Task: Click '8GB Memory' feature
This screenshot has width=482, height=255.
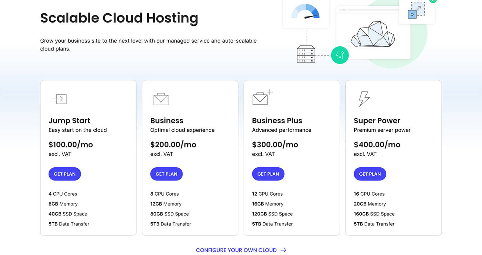Action: [63, 204]
